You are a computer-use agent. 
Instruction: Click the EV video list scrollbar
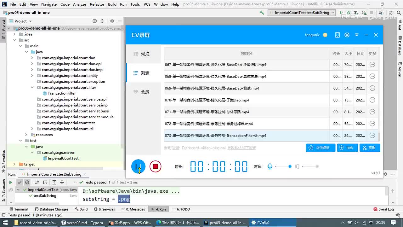(379, 137)
